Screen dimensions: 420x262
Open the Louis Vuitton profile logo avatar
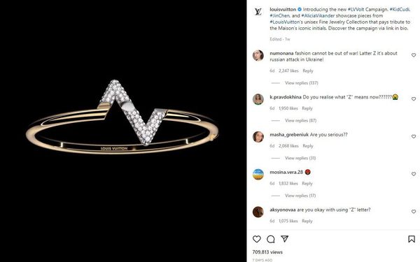coord(258,12)
